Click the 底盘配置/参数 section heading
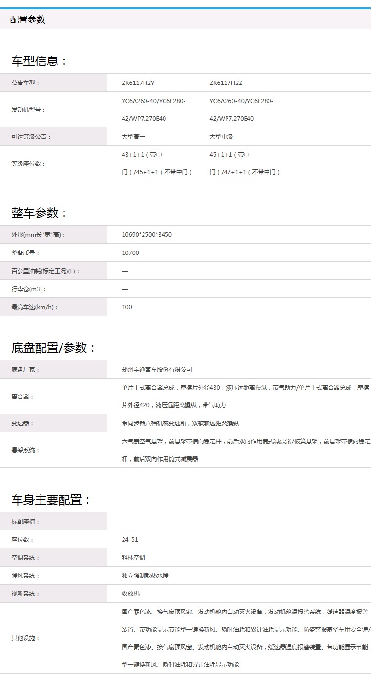This screenshot has height=674, width=371. (x=54, y=348)
